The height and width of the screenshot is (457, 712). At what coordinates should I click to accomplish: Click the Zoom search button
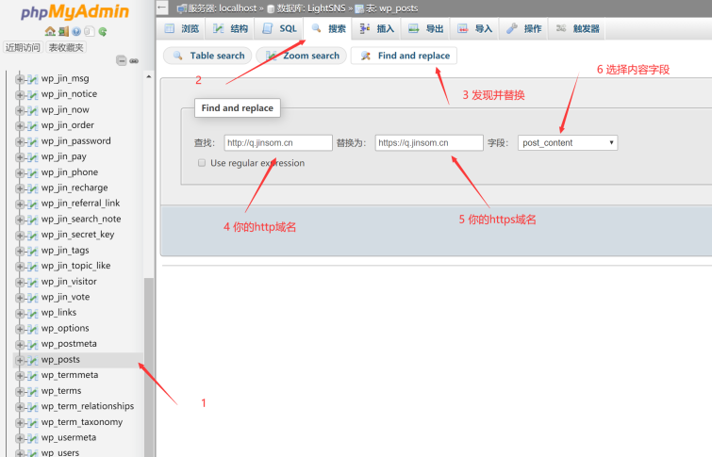click(302, 56)
